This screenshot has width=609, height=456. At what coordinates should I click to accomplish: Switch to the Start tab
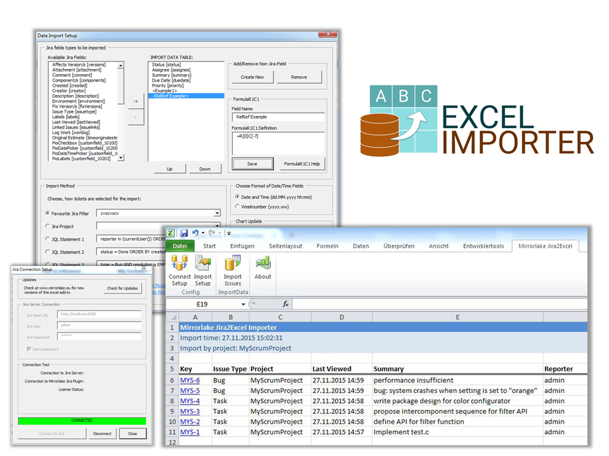pyautogui.click(x=209, y=246)
